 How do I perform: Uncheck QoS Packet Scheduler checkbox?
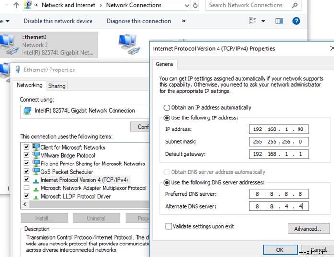[x=27, y=171]
